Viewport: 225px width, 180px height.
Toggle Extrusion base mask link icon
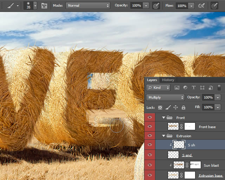click(x=181, y=175)
